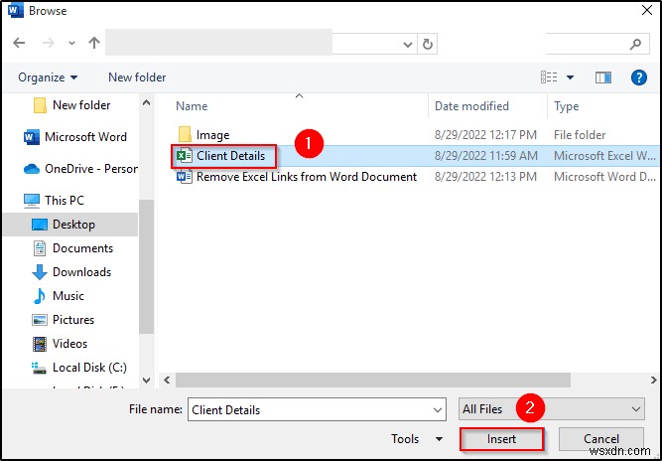The image size is (662, 461).
Task: Click the Insert button
Action: pyautogui.click(x=501, y=439)
